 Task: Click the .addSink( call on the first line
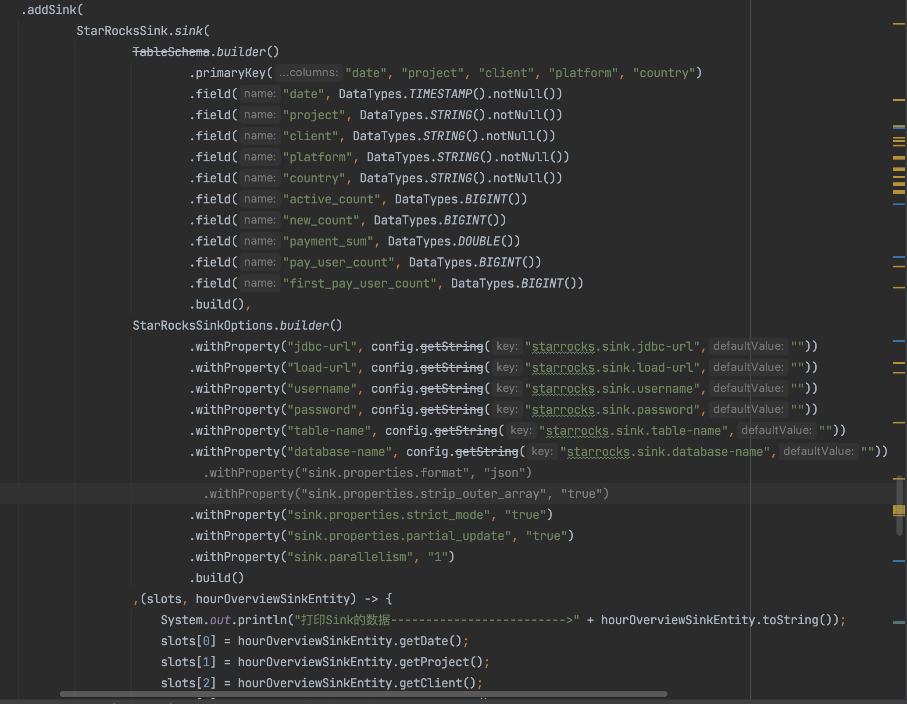[x=52, y=10]
